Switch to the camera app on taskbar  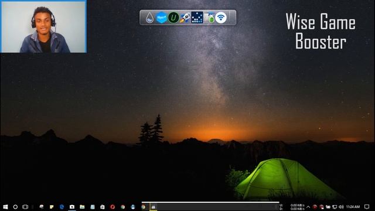[71, 207]
